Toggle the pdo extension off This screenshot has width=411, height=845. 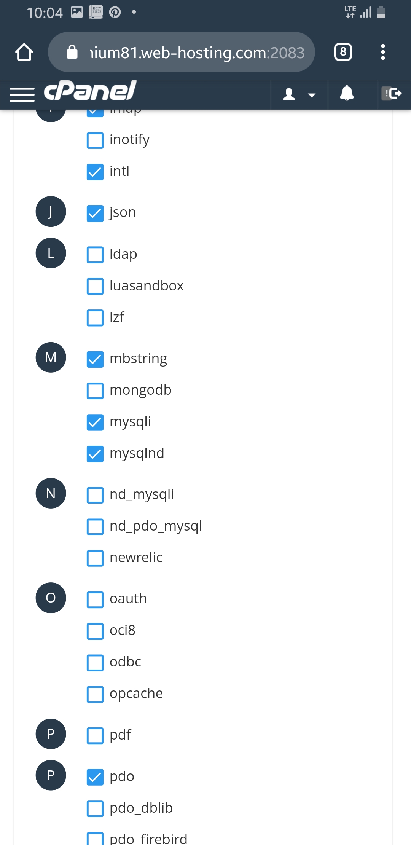click(x=95, y=777)
